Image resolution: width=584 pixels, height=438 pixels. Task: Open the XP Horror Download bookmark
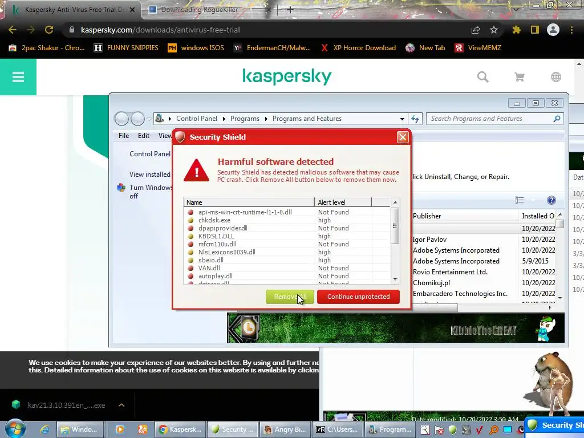pos(358,48)
